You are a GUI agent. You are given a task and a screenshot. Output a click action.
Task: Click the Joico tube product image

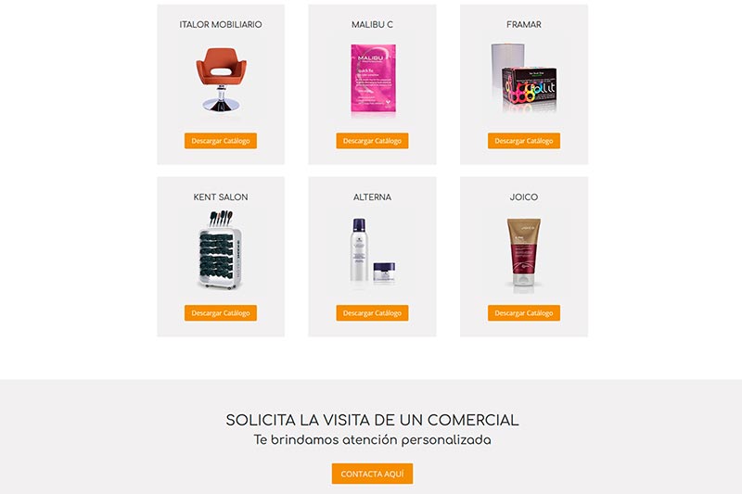[x=524, y=252]
